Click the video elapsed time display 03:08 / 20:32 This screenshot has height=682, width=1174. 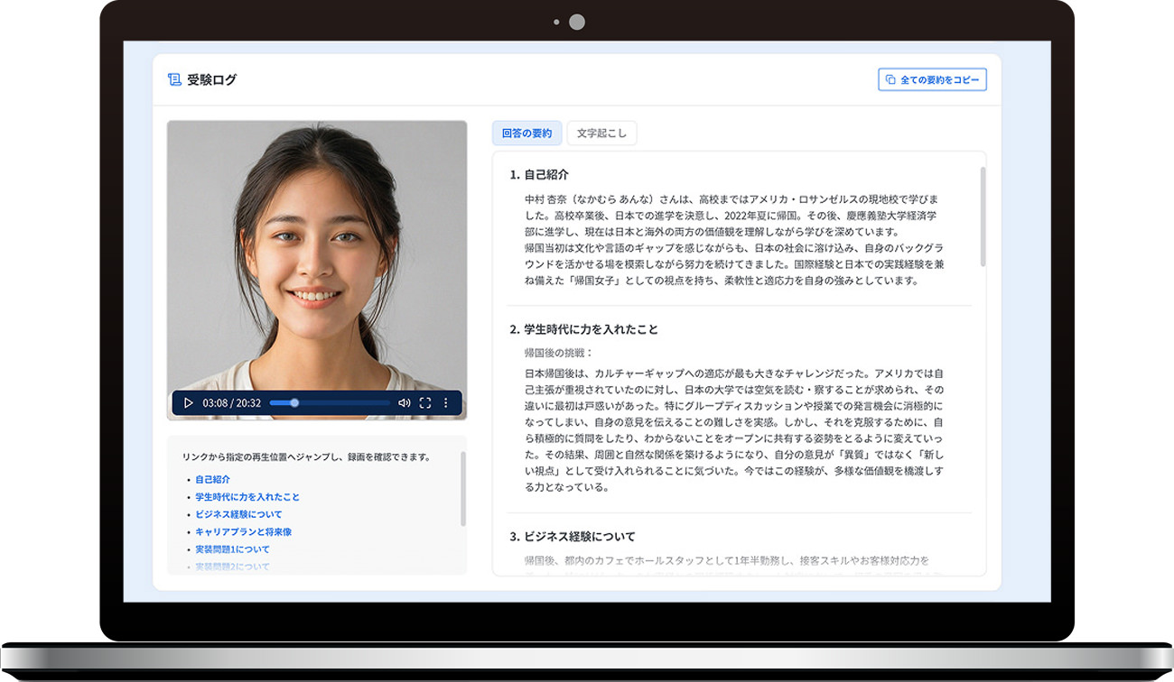click(231, 403)
